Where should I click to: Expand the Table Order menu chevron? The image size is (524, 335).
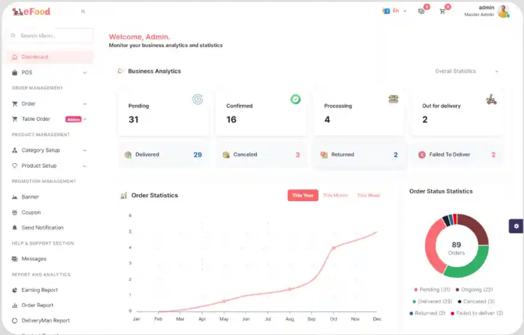[85, 119]
